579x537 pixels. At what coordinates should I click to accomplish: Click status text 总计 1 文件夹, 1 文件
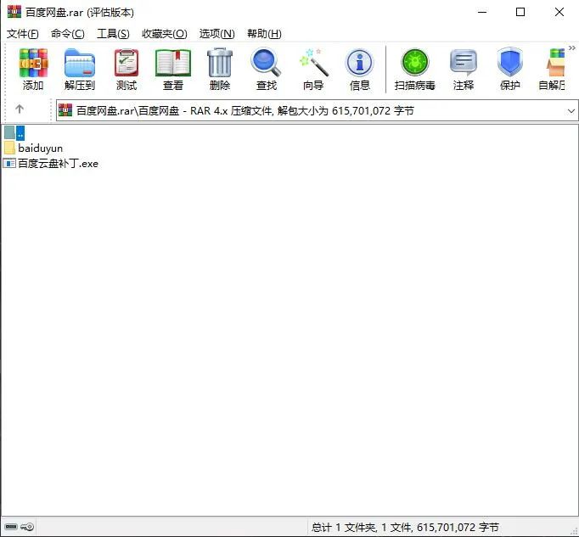pos(405,527)
